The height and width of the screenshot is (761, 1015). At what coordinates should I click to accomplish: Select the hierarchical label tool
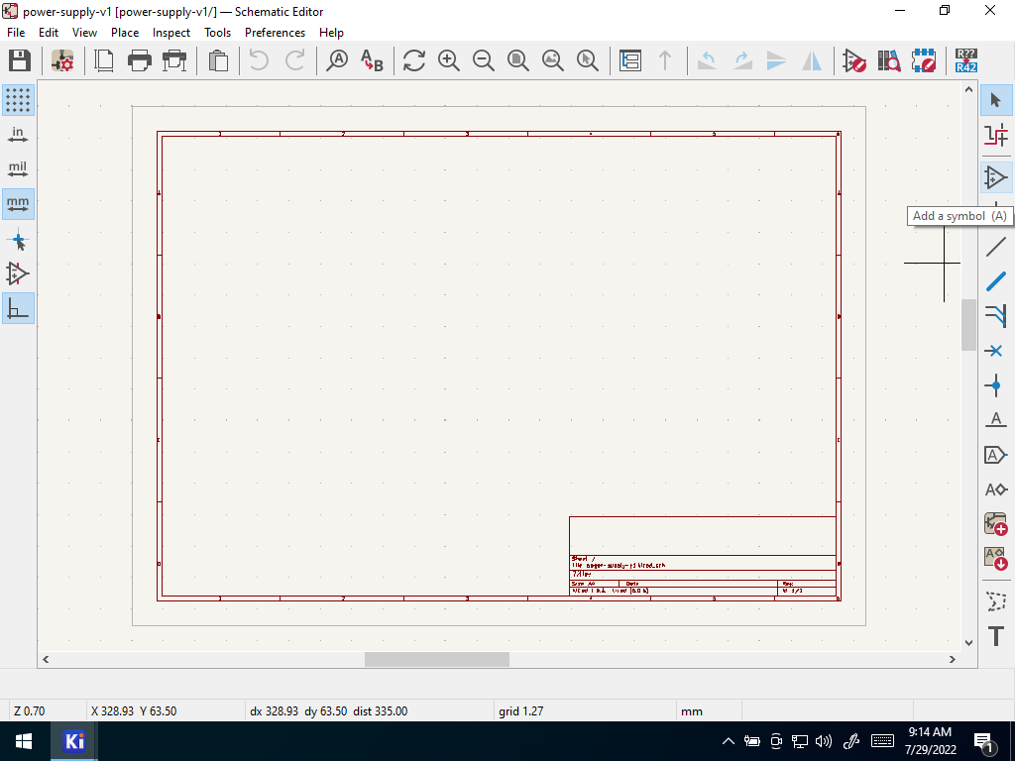(x=996, y=489)
